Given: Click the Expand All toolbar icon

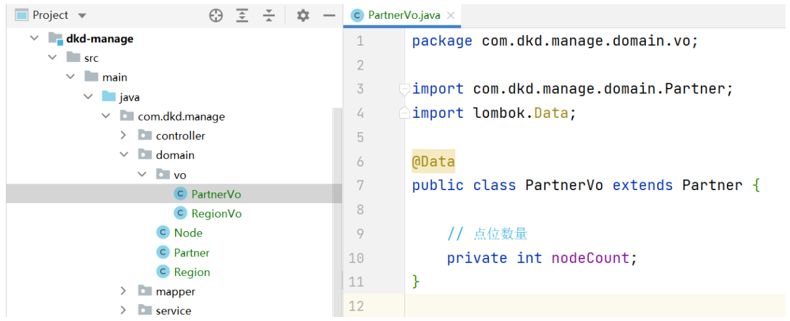Looking at the screenshot, I should 242,16.
